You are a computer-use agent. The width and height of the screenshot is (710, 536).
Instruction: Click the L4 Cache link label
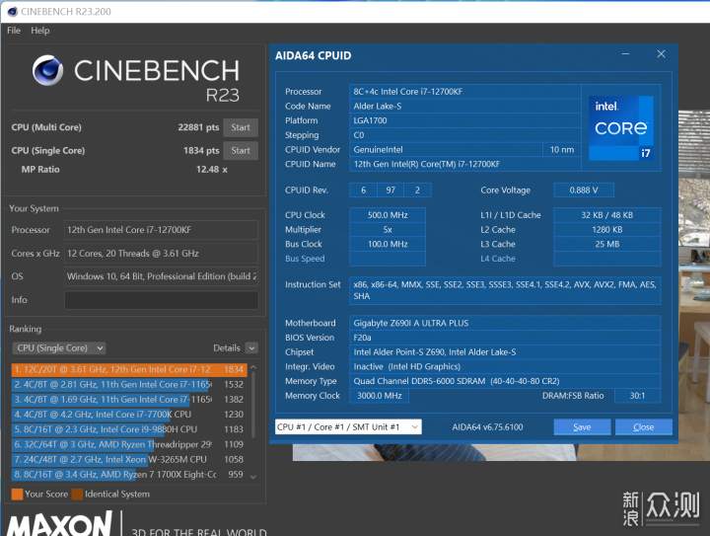[498, 259]
